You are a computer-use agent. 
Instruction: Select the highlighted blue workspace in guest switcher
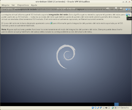117,104
